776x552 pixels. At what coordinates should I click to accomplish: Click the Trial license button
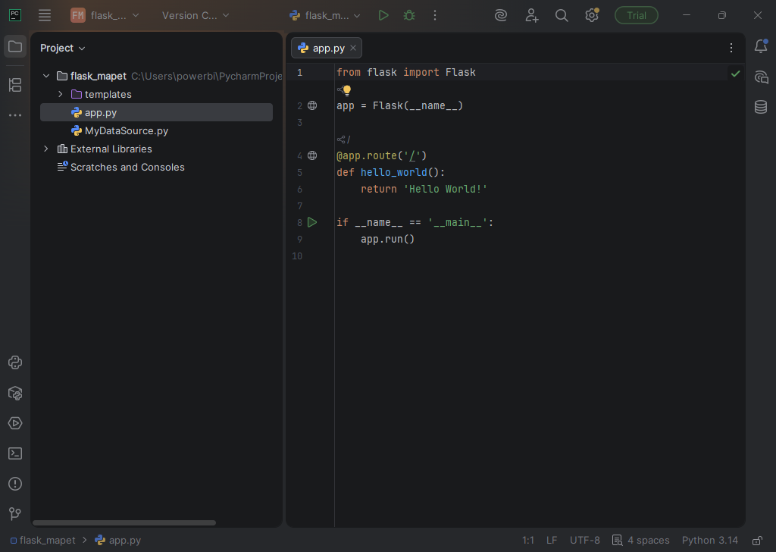(636, 15)
